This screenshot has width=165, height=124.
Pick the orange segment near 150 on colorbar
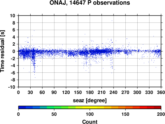coord(125,107)
